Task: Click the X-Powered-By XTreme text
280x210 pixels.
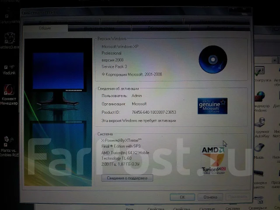Action: point(121,140)
